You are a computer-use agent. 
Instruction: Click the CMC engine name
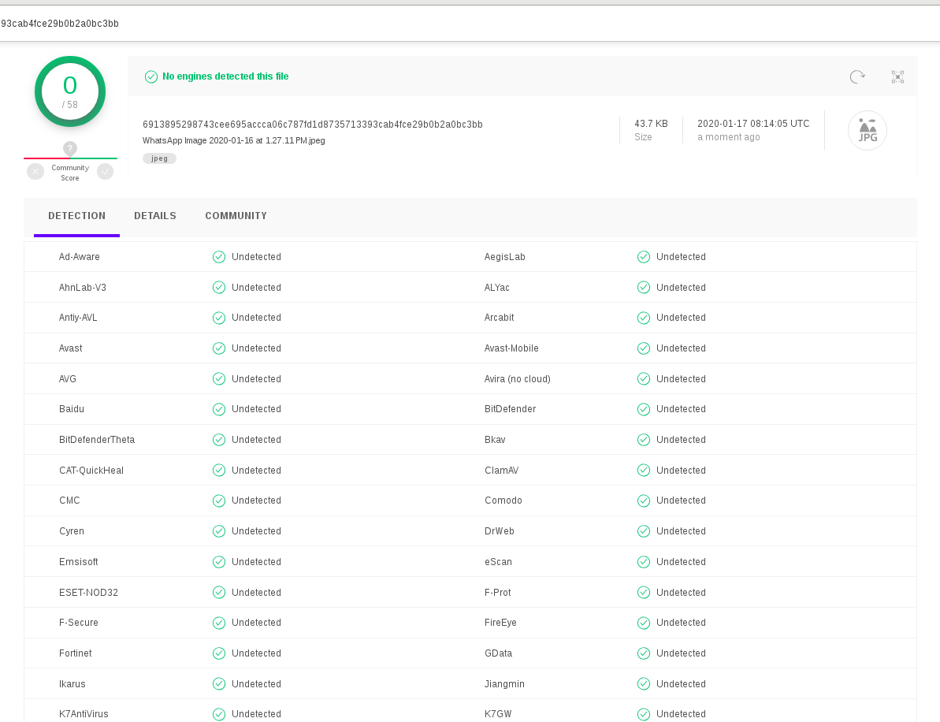point(69,501)
